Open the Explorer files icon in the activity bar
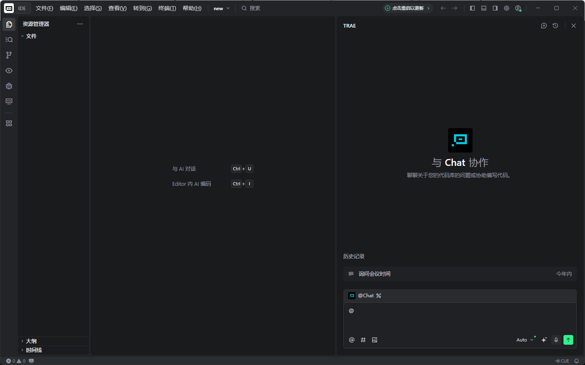Image resolution: width=585 pixels, height=365 pixels. (x=9, y=24)
